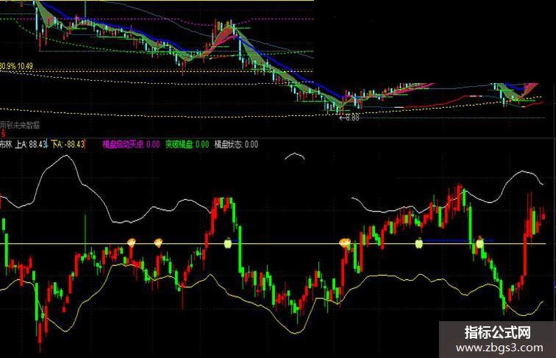The height and width of the screenshot is (358, 556).
Task: Click the 80.9% 10.49 retracement label
Action: [16, 66]
